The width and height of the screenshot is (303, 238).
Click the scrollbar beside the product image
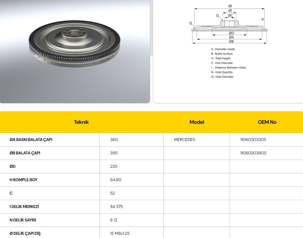coord(151,28)
